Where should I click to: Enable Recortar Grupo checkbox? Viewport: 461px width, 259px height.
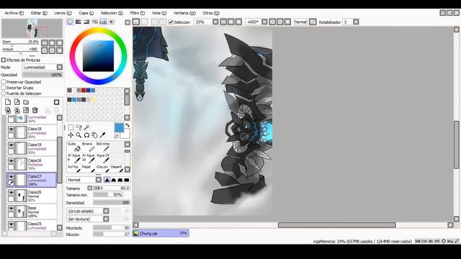coord(4,88)
